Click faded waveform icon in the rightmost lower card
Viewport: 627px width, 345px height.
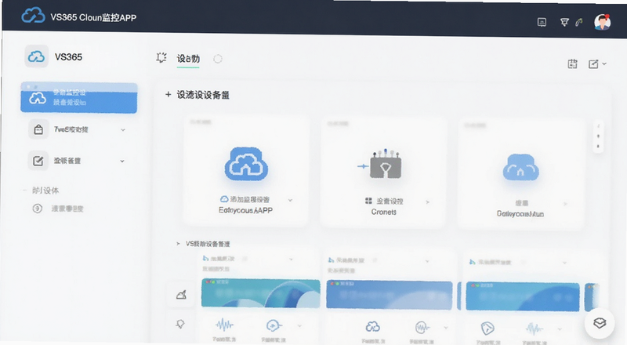click(x=535, y=329)
